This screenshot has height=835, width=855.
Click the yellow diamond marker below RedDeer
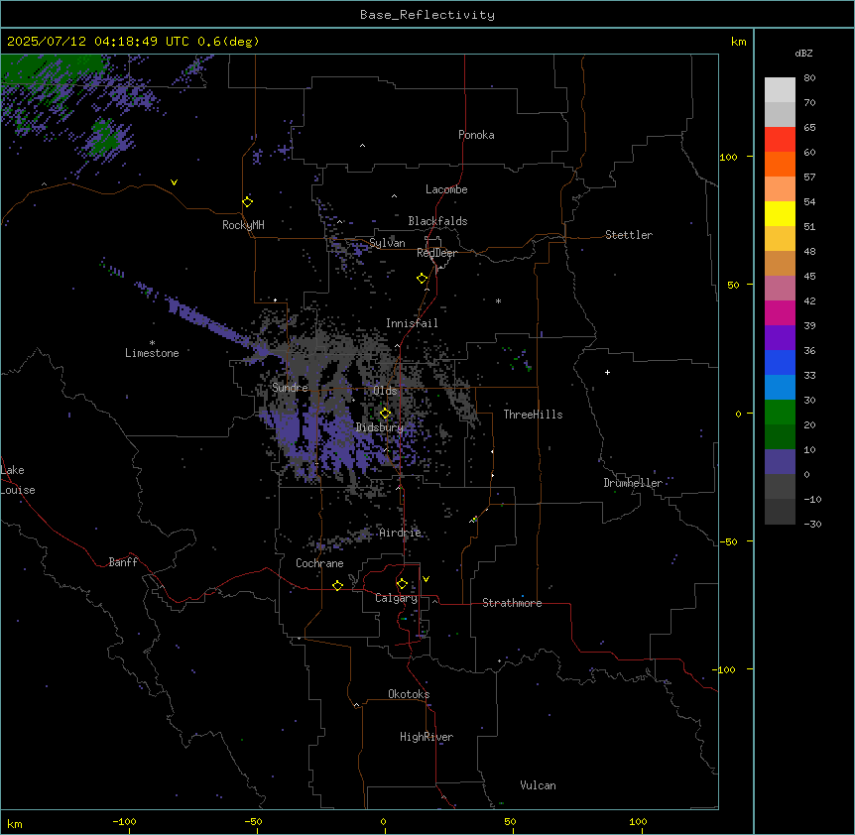(x=423, y=279)
